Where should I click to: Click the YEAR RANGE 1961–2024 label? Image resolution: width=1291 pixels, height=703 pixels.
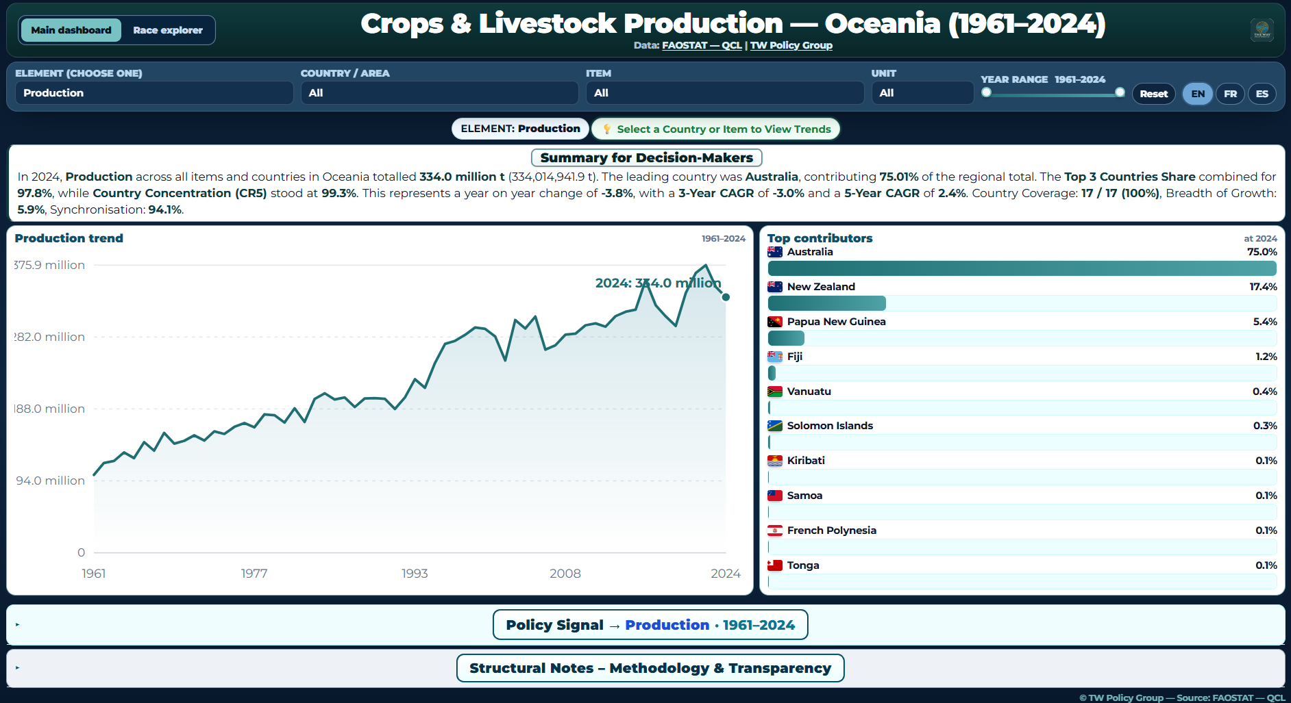pyautogui.click(x=1043, y=79)
